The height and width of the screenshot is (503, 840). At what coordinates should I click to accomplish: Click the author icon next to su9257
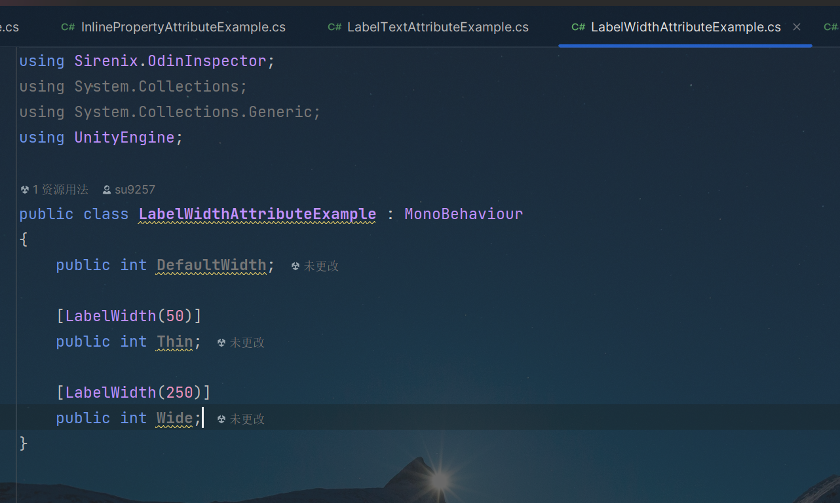107,190
